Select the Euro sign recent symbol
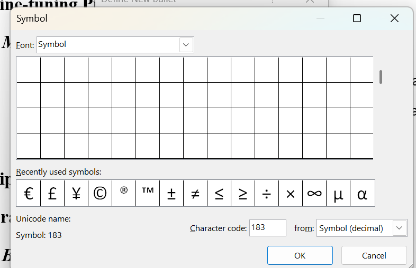The image size is (416, 268). click(x=29, y=193)
